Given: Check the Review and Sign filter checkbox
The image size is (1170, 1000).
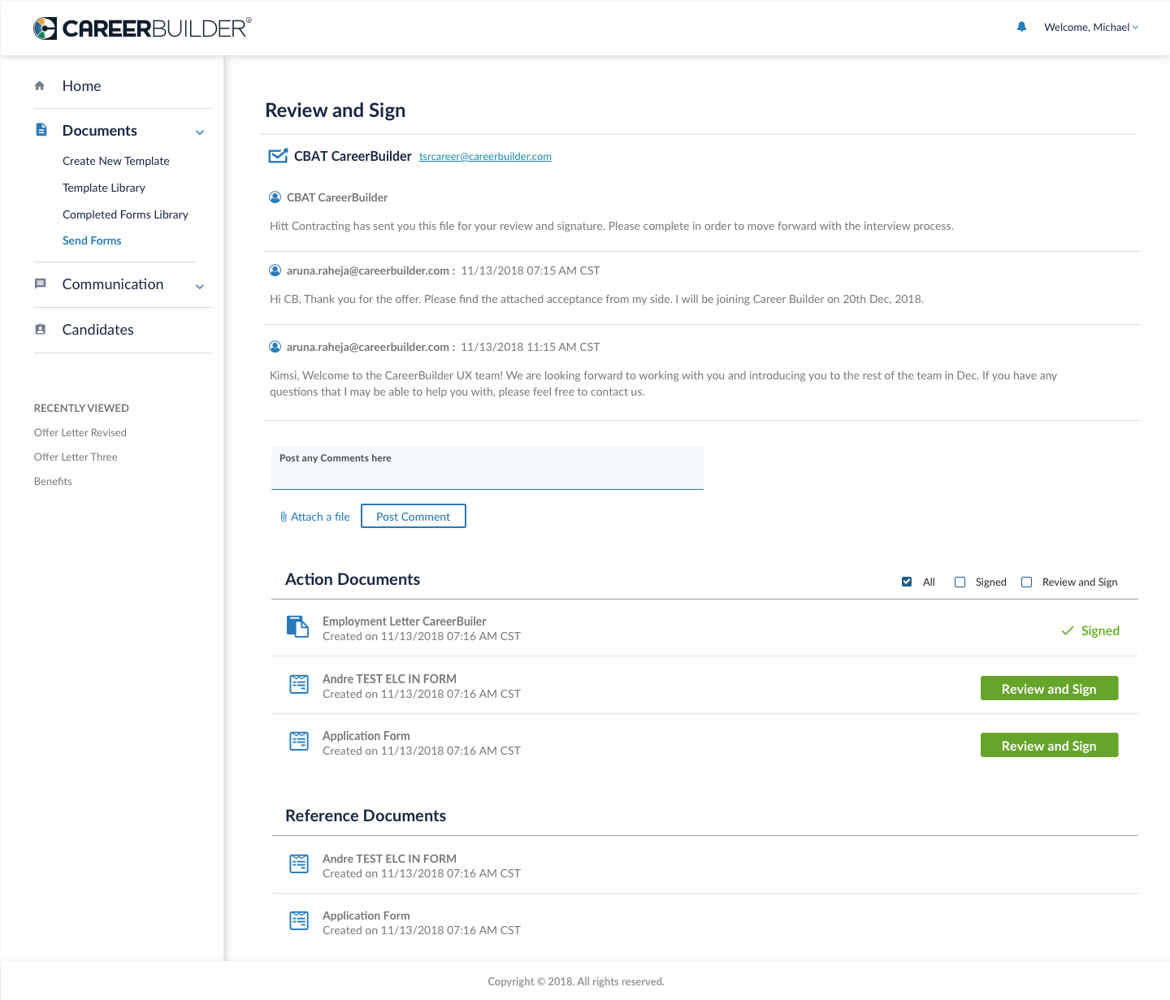Looking at the screenshot, I should (x=1026, y=582).
